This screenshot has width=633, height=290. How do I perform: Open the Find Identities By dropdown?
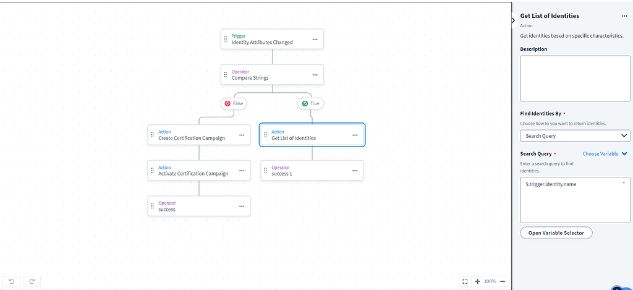coord(575,136)
